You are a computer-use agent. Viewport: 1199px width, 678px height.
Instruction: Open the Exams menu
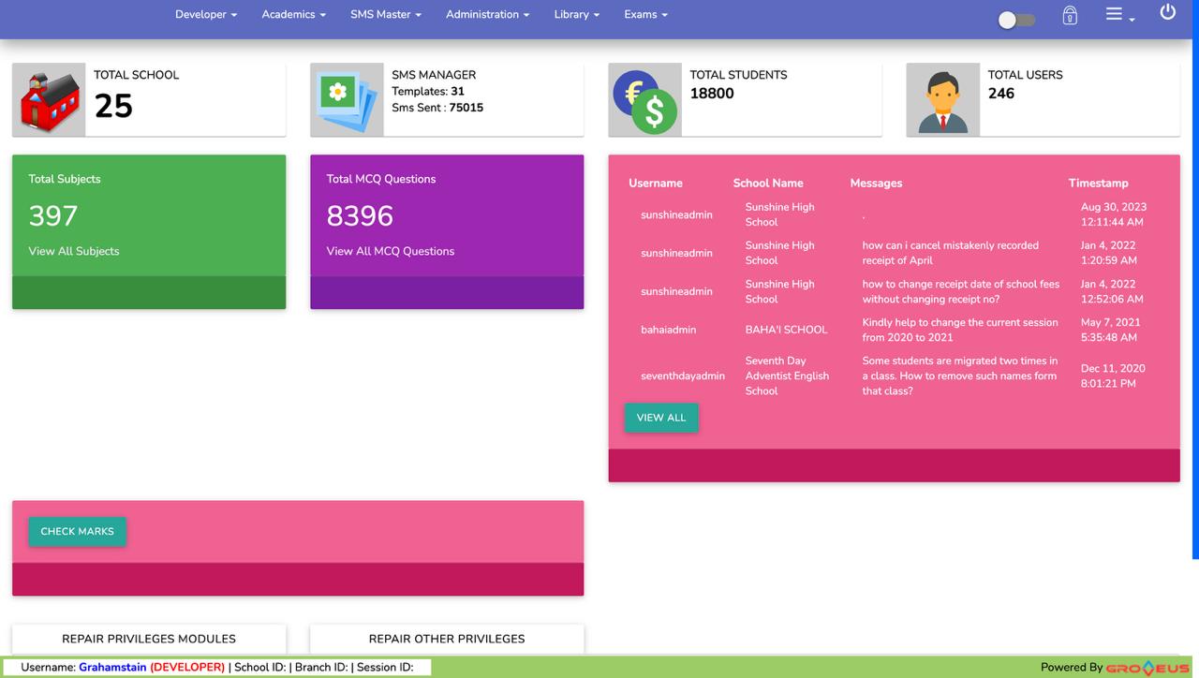645,15
